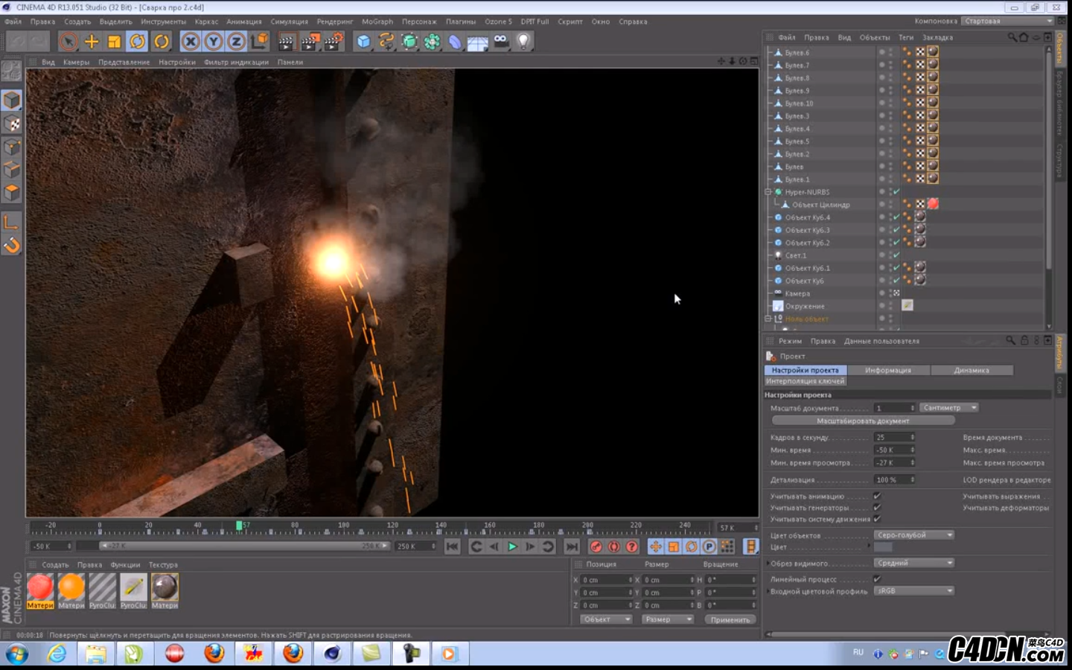
Task: Add a light object with the bulb icon
Action: pos(524,42)
